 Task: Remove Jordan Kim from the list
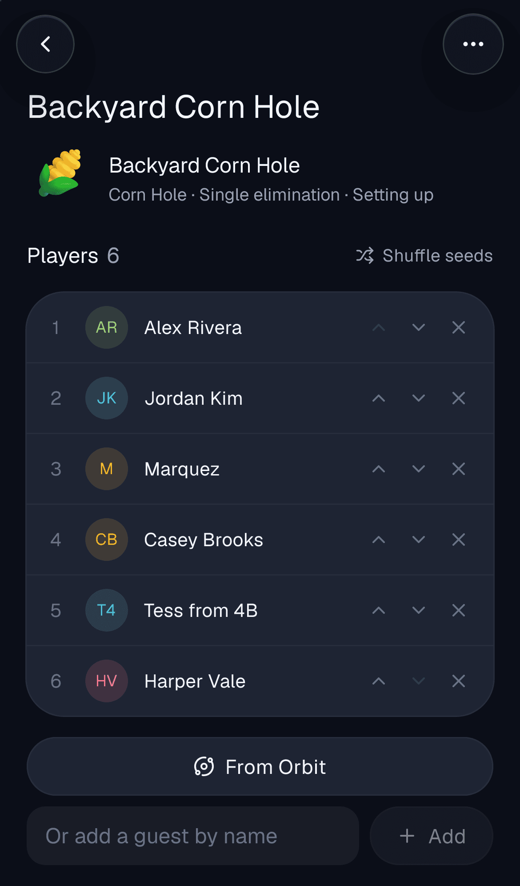coord(459,399)
